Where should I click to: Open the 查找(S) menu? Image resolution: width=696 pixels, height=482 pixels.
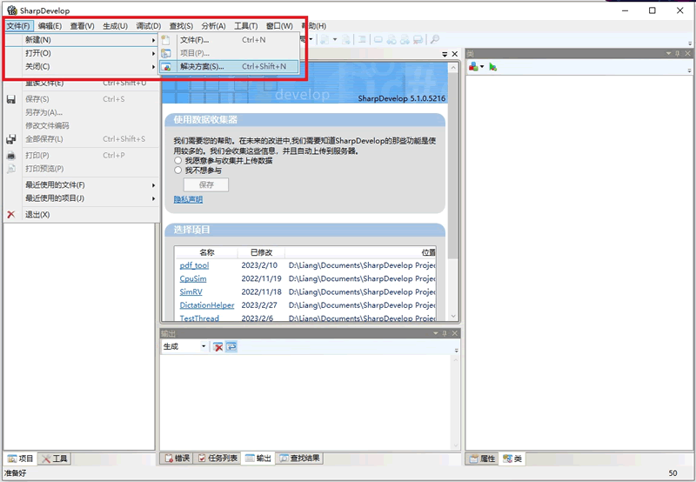[x=181, y=26]
